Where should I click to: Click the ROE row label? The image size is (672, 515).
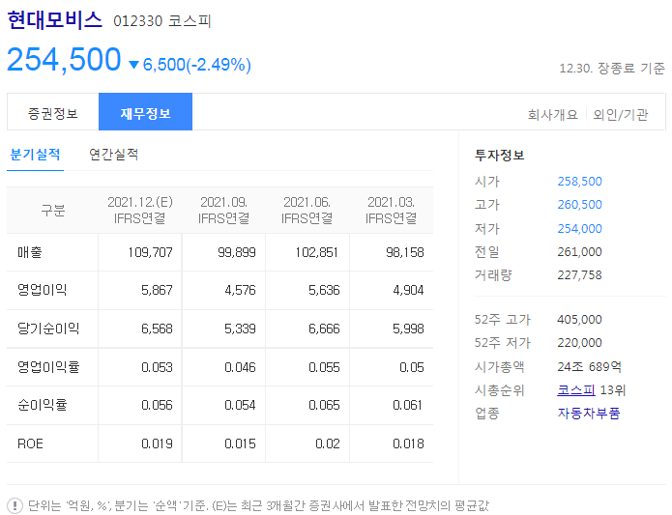point(30,443)
